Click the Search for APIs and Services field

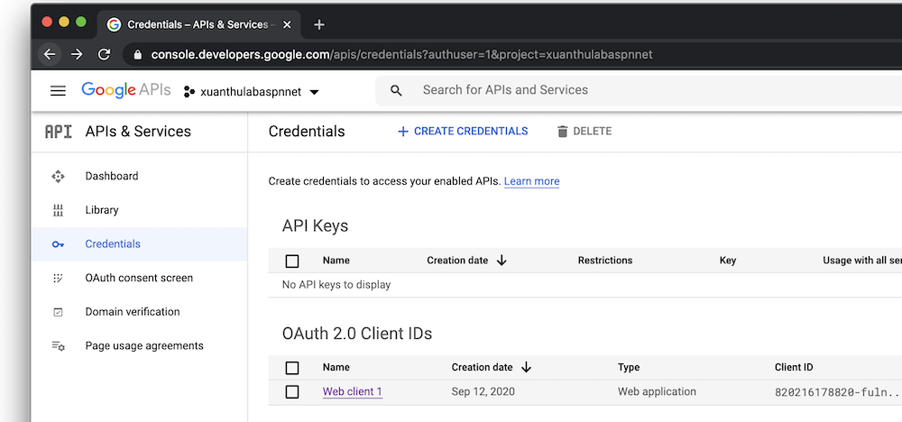tap(631, 90)
